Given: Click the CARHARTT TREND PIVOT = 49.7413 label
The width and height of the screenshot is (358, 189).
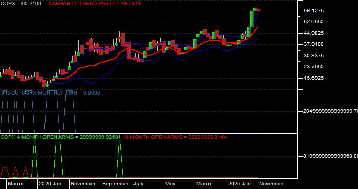Looking at the screenshot, I should (x=95, y=4).
